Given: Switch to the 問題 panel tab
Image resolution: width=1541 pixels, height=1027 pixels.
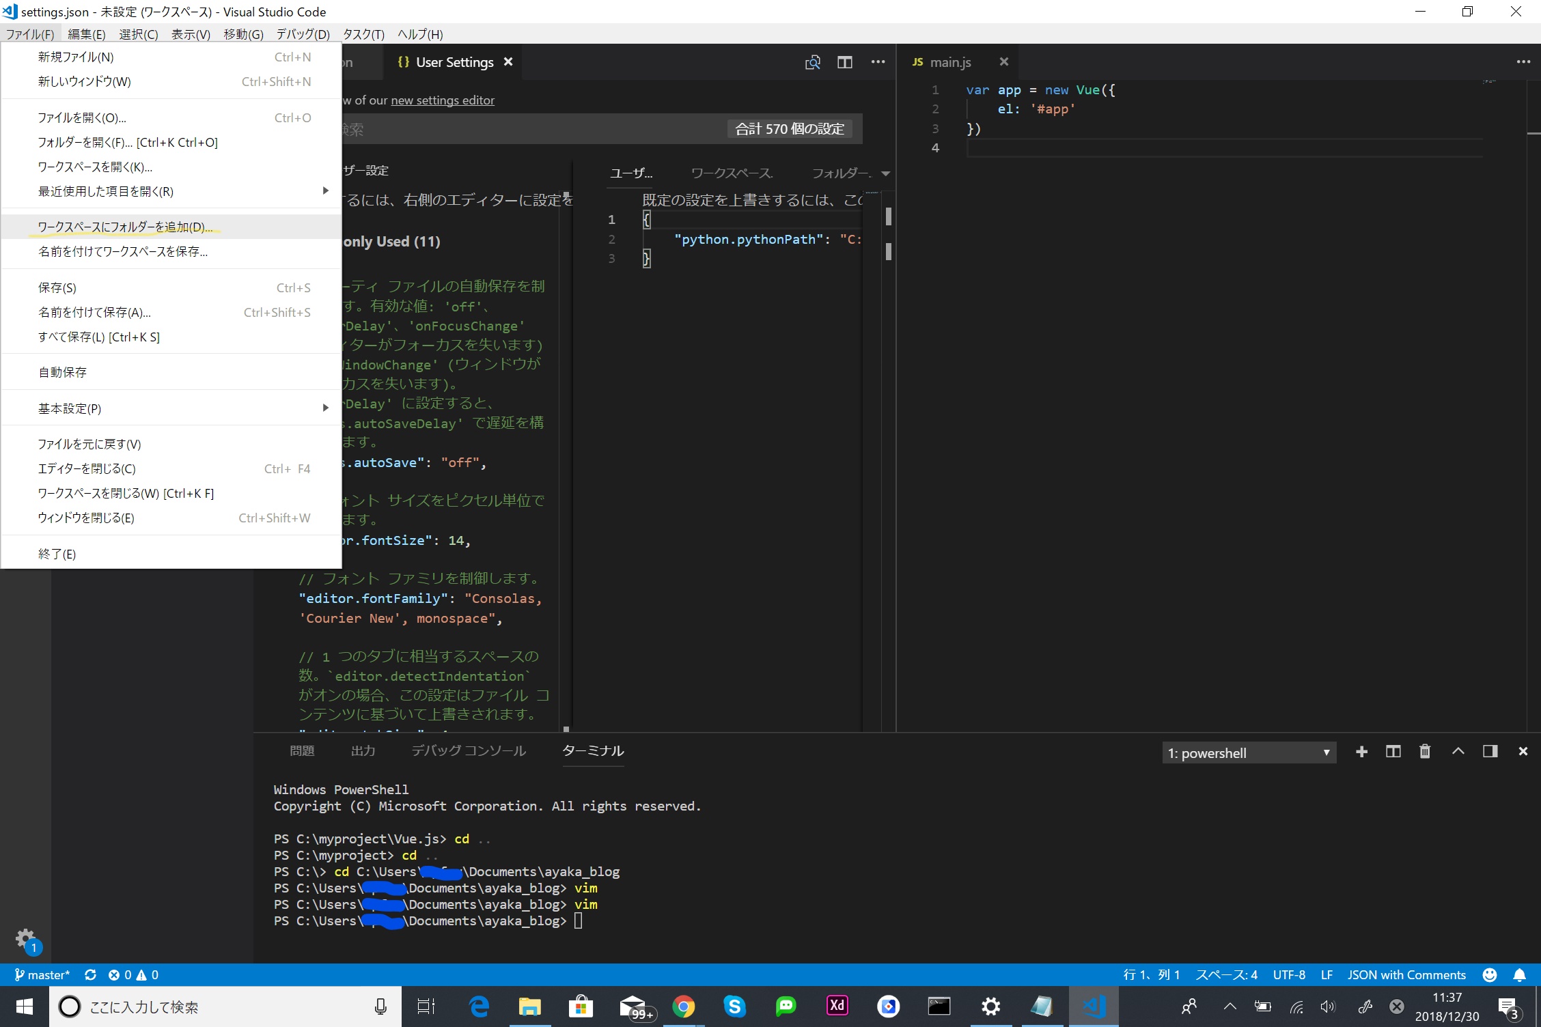Looking at the screenshot, I should tap(302, 750).
